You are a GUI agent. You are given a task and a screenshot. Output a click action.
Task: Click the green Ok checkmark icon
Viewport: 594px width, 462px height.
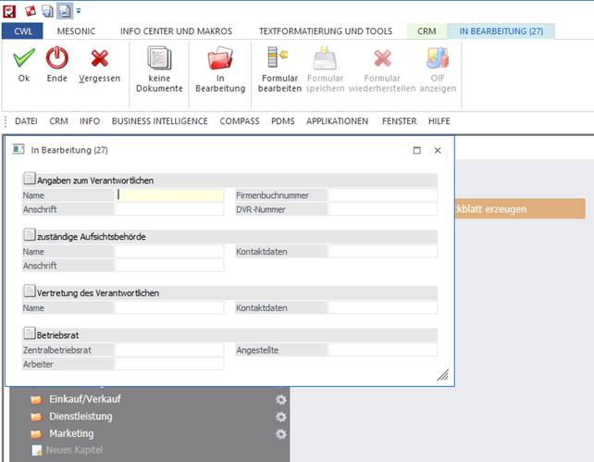pyautogui.click(x=24, y=59)
